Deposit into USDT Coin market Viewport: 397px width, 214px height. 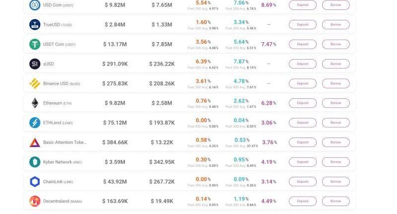[x=302, y=44]
